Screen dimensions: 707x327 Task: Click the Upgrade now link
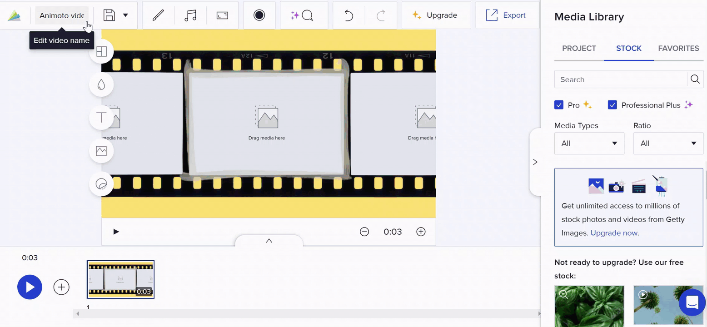tap(614, 233)
